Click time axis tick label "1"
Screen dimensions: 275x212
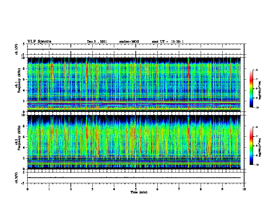[49, 189]
